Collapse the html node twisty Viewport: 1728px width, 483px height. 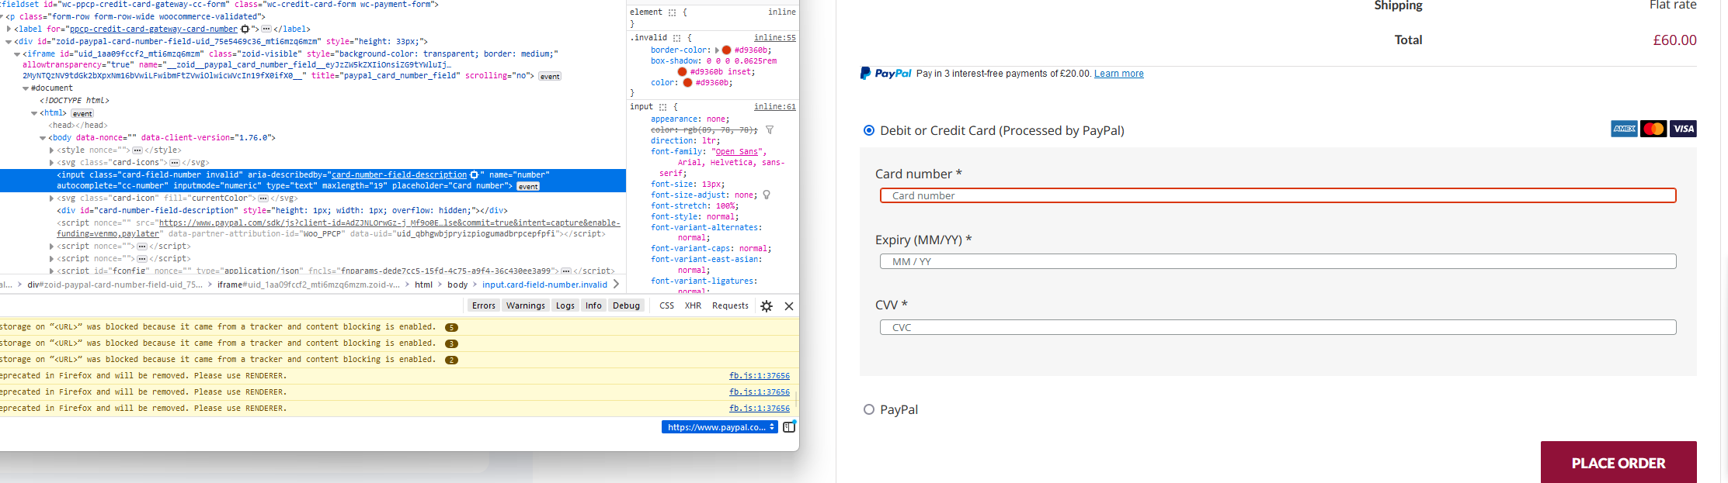(x=34, y=113)
